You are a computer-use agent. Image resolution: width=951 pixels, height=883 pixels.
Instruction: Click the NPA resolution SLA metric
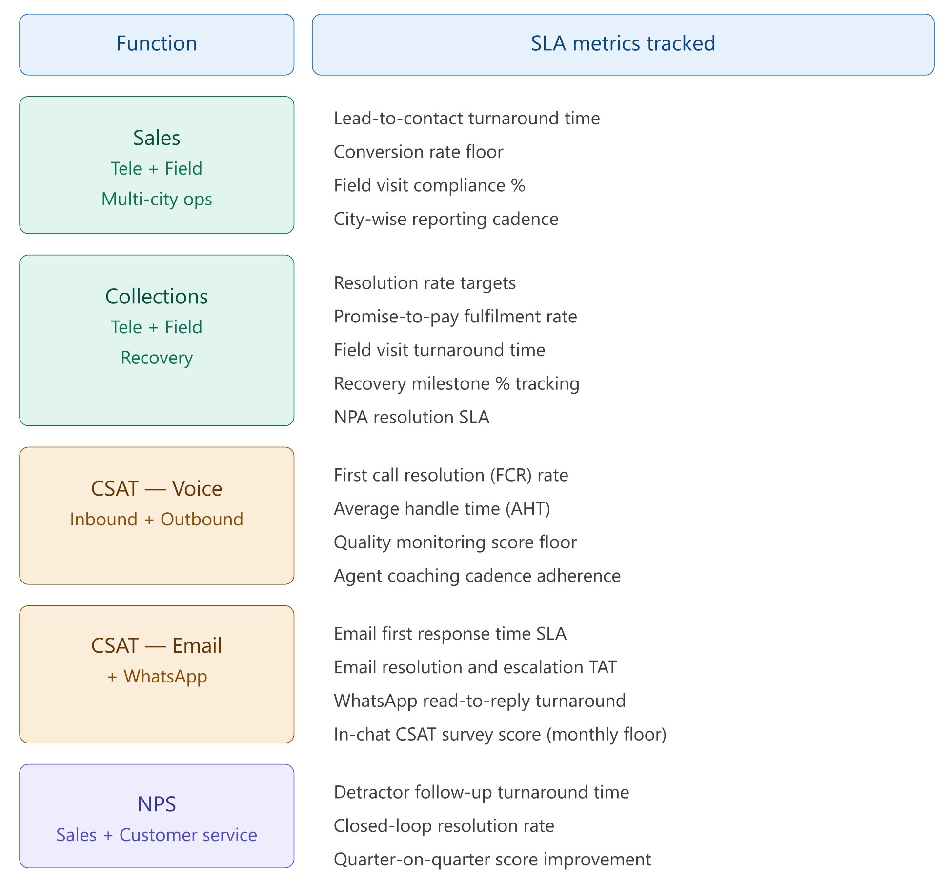[x=411, y=418]
